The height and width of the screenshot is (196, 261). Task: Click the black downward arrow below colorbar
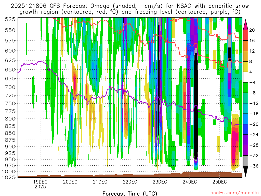pyautogui.click(x=245, y=171)
